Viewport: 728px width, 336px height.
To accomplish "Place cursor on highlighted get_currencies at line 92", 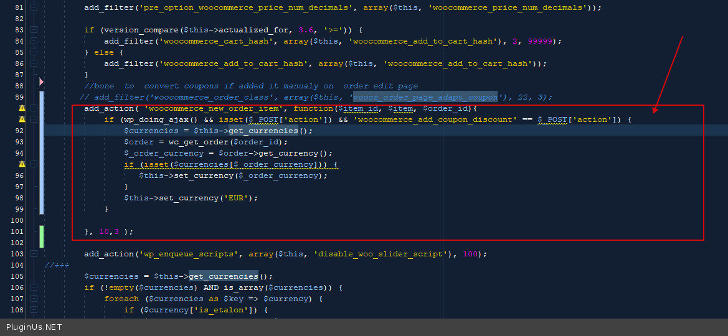I will pyautogui.click(x=263, y=131).
